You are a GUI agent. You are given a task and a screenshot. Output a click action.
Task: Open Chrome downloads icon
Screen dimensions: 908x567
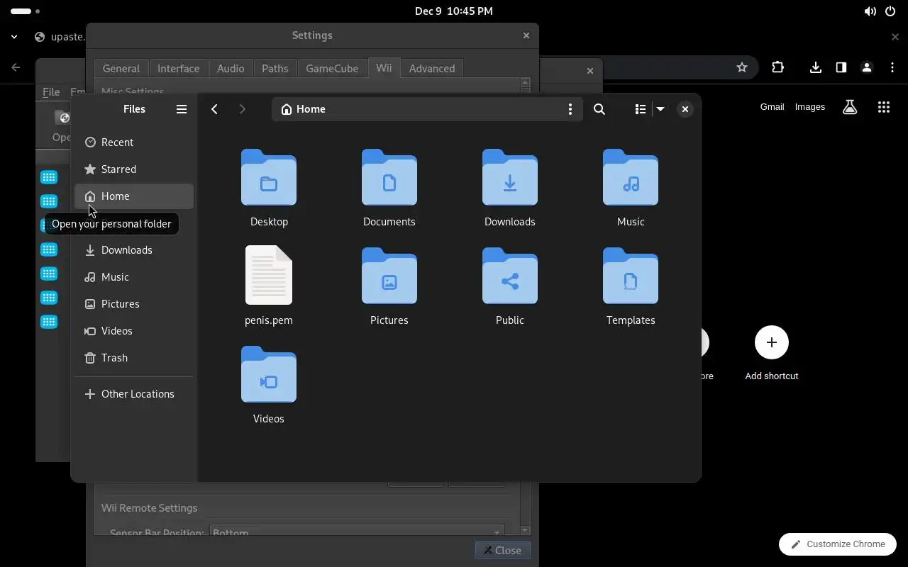click(816, 67)
